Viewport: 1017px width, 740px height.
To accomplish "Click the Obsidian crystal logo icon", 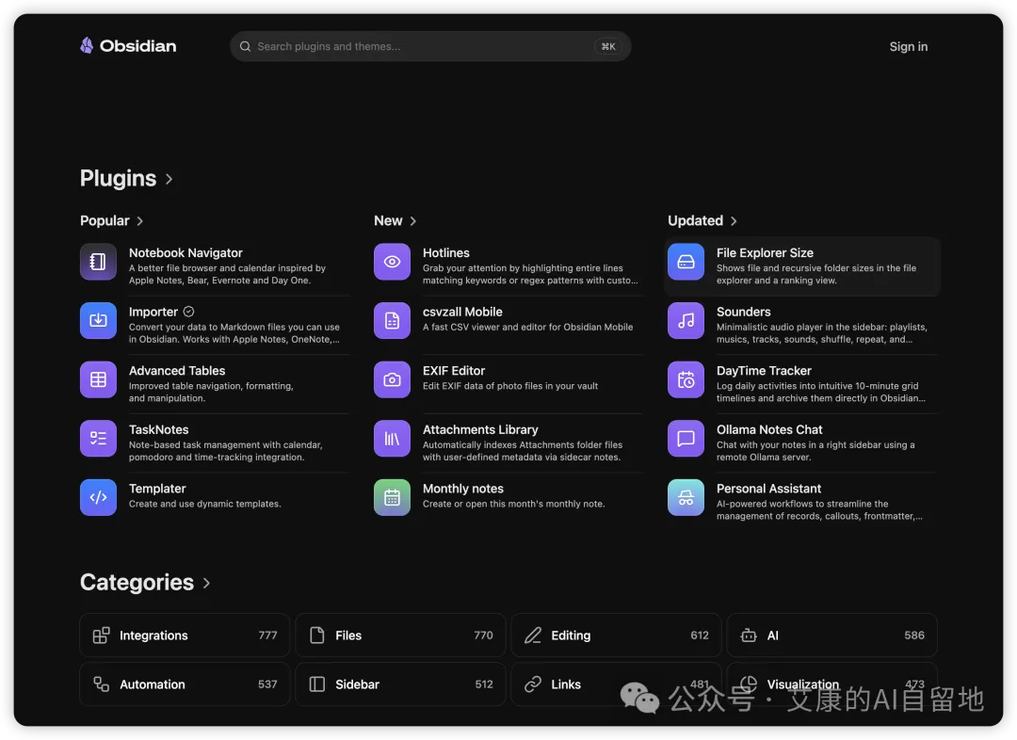I will click(x=87, y=45).
